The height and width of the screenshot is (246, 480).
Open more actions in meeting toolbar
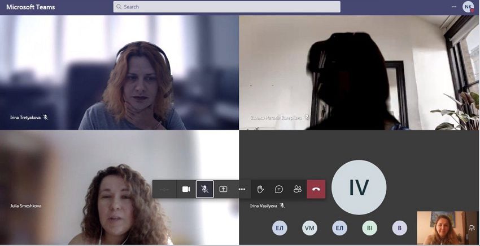pos(242,189)
